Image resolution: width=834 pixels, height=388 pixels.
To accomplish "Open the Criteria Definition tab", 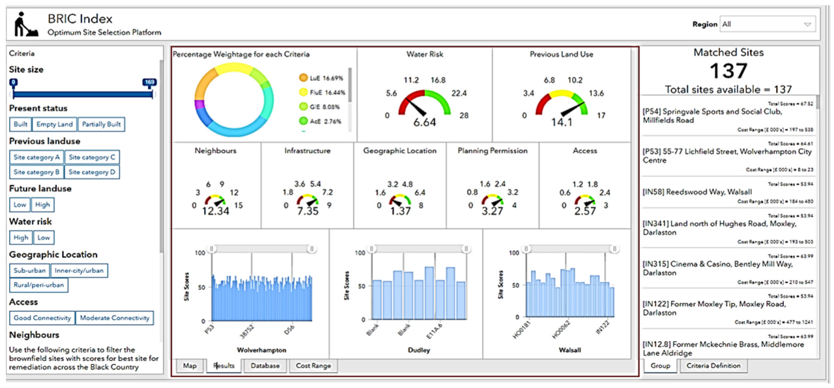I will click(713, 366).
